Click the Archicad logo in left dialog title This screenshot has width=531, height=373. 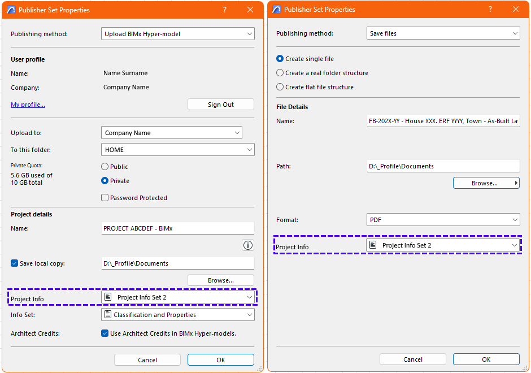click(x=10, y=10)
